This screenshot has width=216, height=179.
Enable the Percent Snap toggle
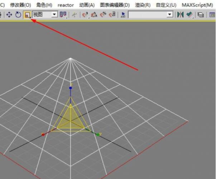(103, 15)
